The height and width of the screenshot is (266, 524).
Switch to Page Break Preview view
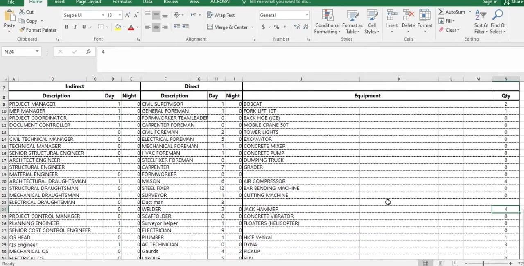[x=455, y=263]
